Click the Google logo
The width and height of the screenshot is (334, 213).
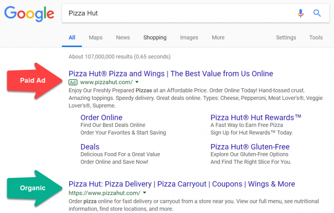coord(29,14)
